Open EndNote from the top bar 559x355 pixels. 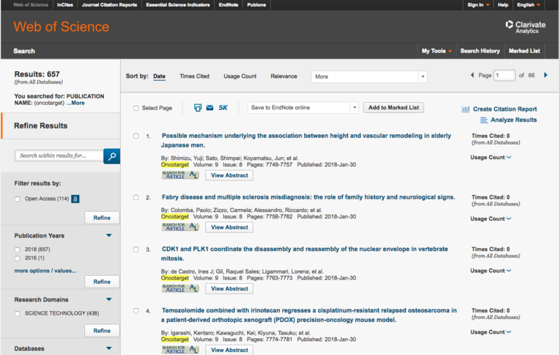tap(229, 5)
